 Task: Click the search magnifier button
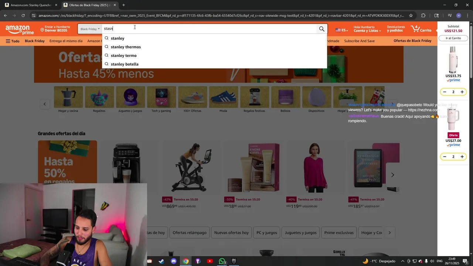point(321,29)
